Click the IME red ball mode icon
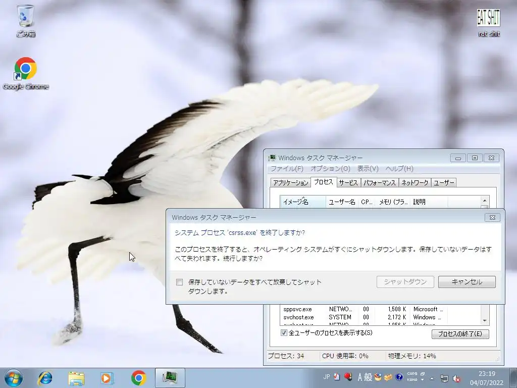 point(348,376)
